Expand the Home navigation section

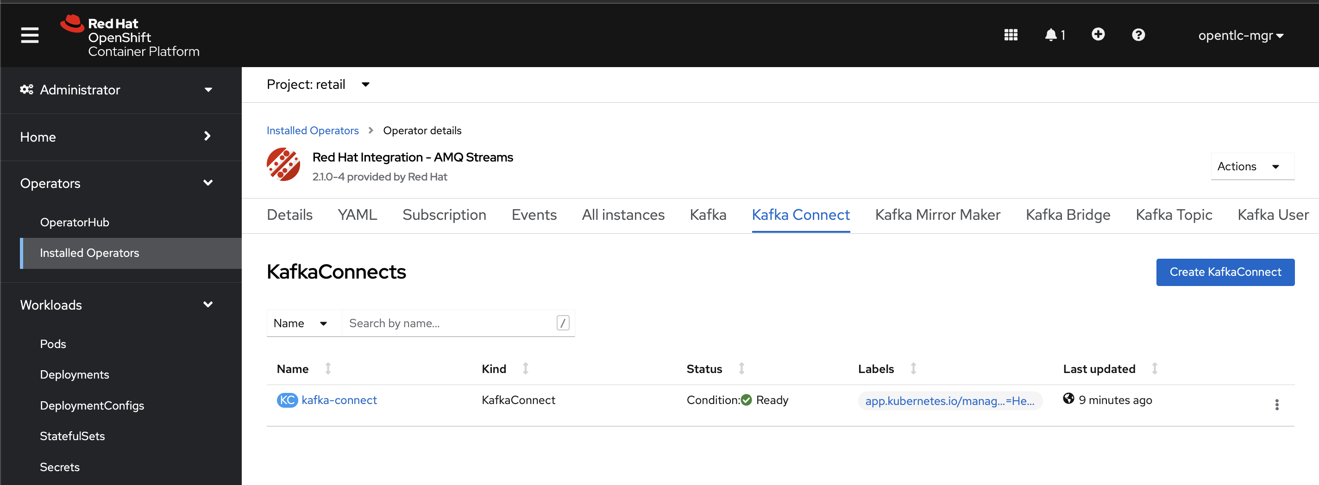[x=121, y=137]
